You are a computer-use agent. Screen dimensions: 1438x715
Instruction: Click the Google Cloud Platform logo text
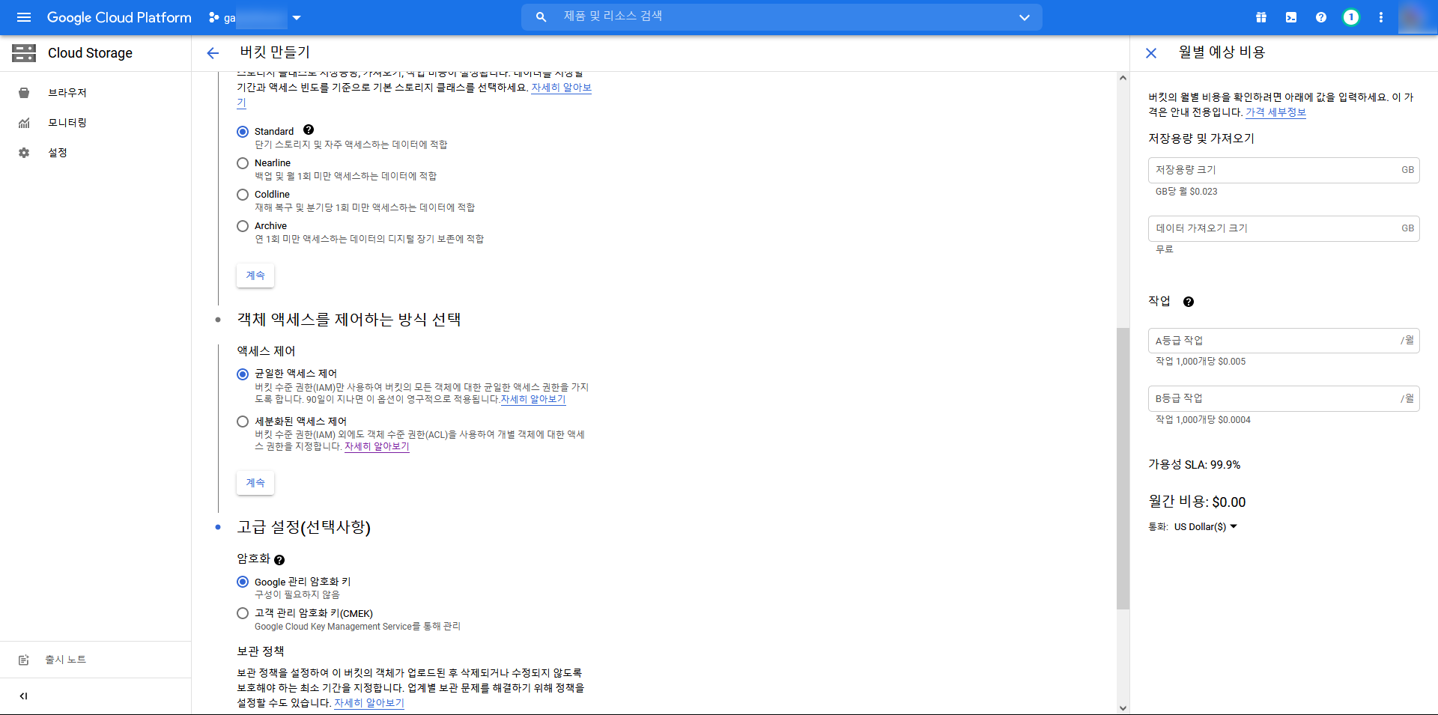pos(119,17)
